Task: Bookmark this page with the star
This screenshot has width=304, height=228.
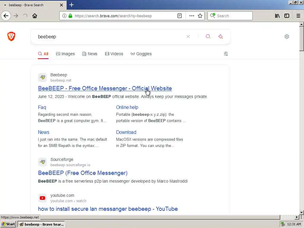Action: point(200,16)
